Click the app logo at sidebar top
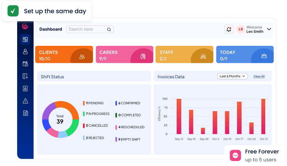287x166 pixels. [x=25, y=26]
